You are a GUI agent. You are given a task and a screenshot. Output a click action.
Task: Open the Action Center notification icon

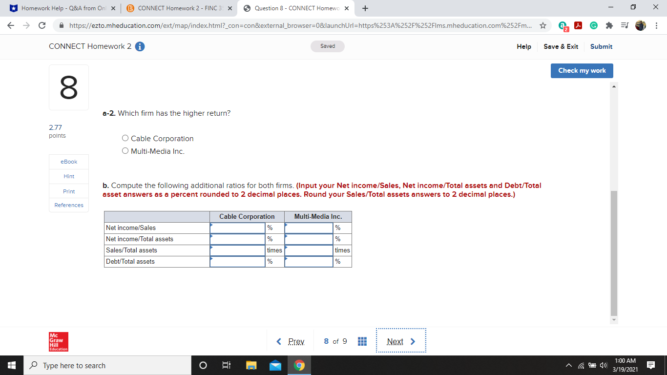tap(651, 365)
